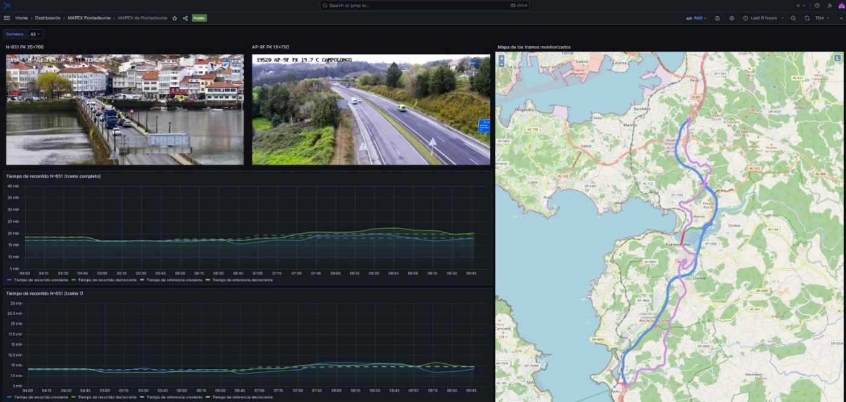Toggle the map layers control
This screenshot has height=402, width=846.
pyautogui.click(x=838, y=57)
